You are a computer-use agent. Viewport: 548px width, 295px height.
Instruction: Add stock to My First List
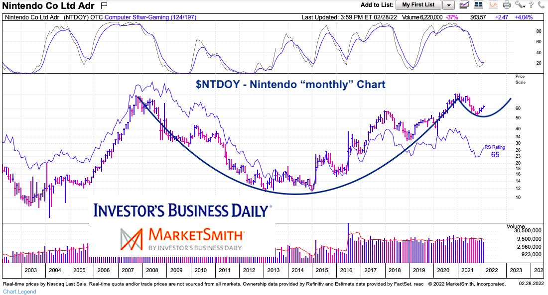point(418,5)
